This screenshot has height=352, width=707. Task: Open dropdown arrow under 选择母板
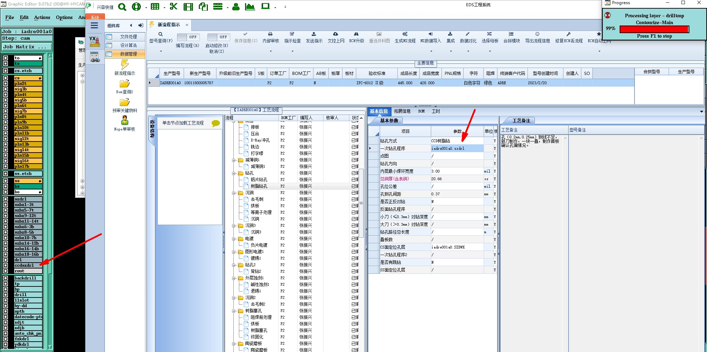click(490, 51)
